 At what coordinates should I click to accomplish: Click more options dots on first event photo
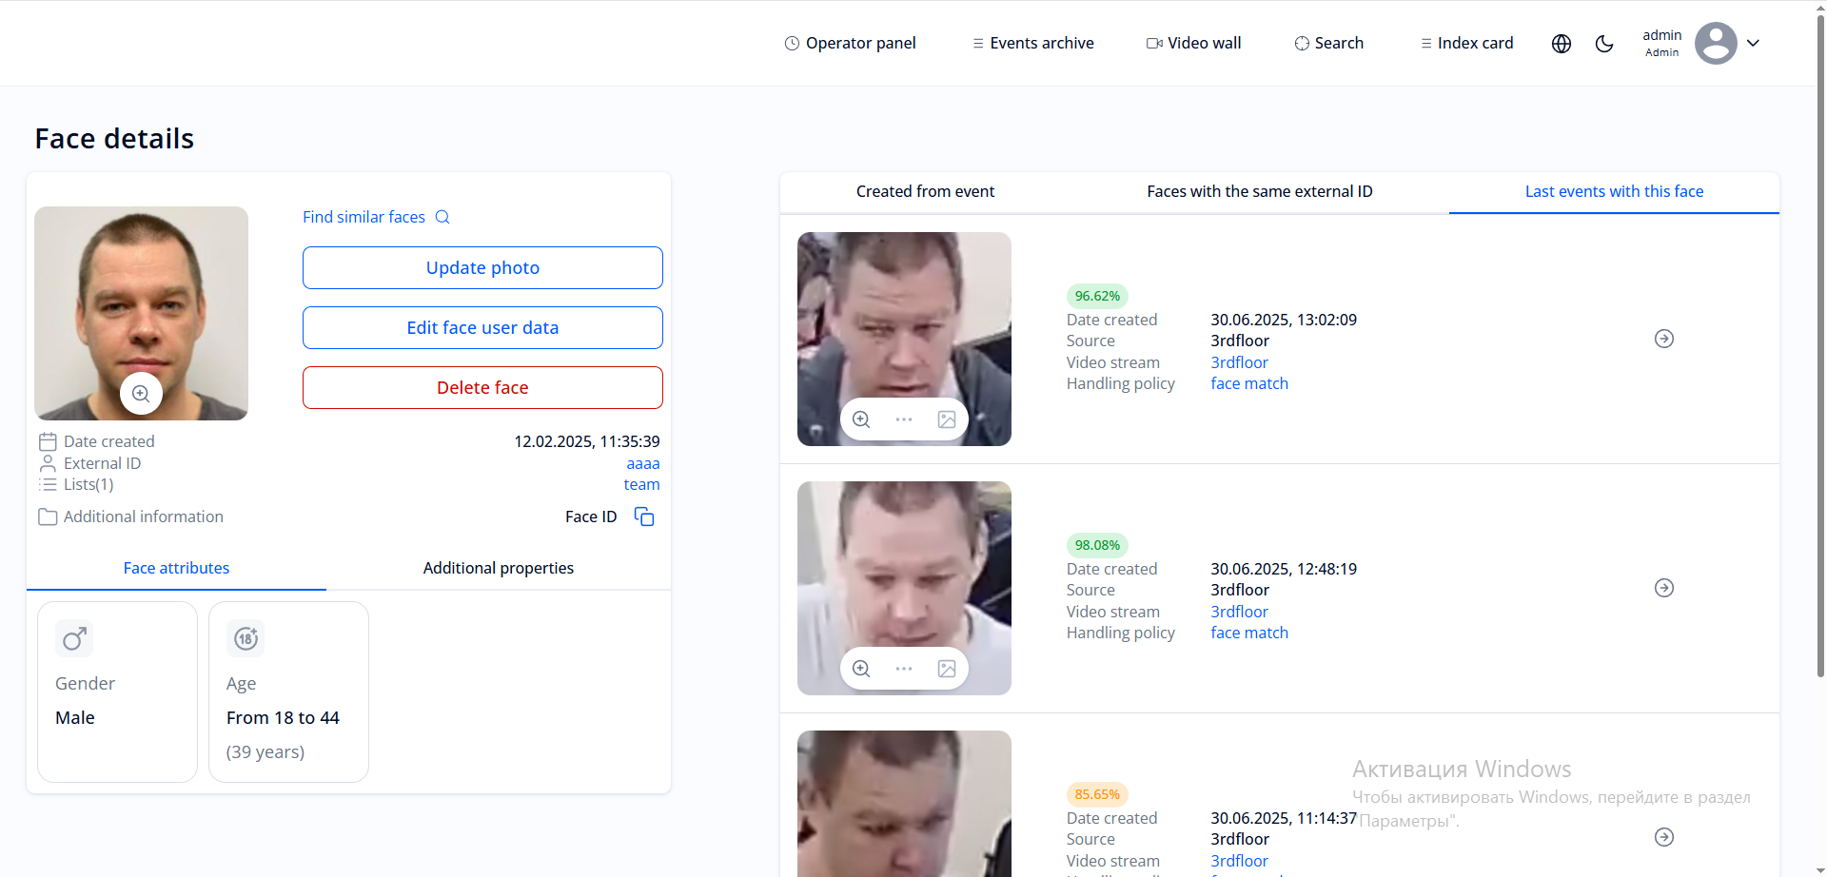[x=904, y=419]
